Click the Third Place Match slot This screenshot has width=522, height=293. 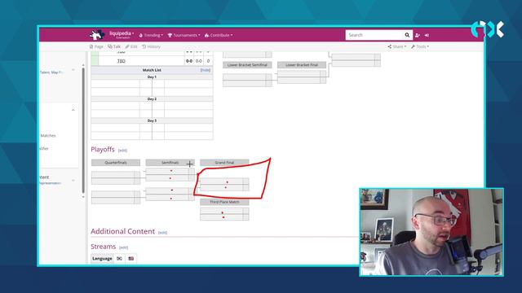[x=224, y=214]
